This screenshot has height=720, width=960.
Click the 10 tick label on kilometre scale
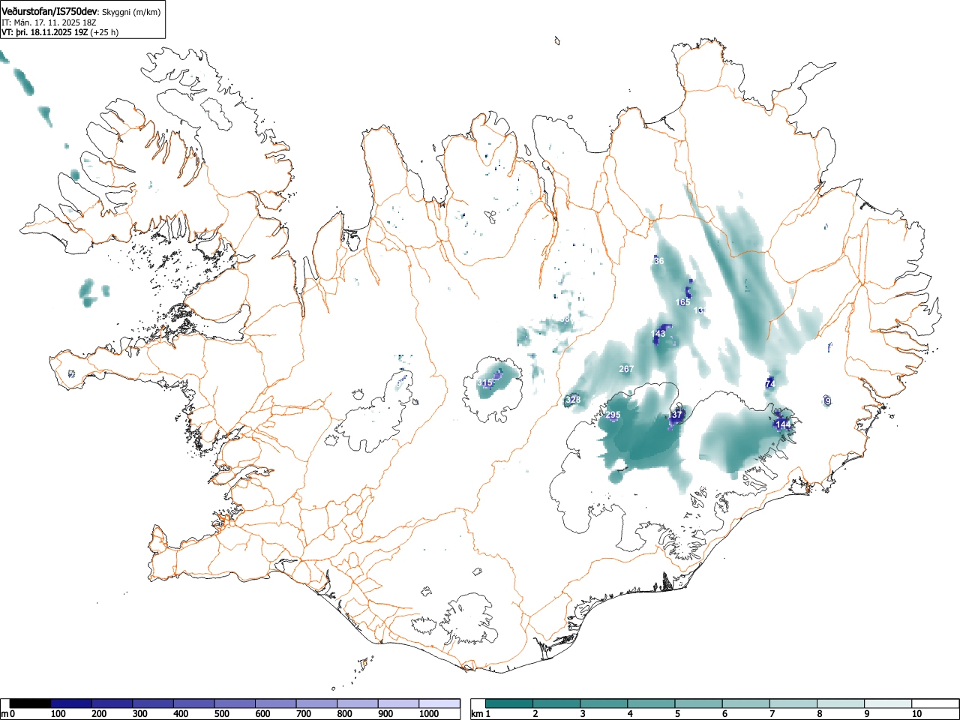(916, 714)
